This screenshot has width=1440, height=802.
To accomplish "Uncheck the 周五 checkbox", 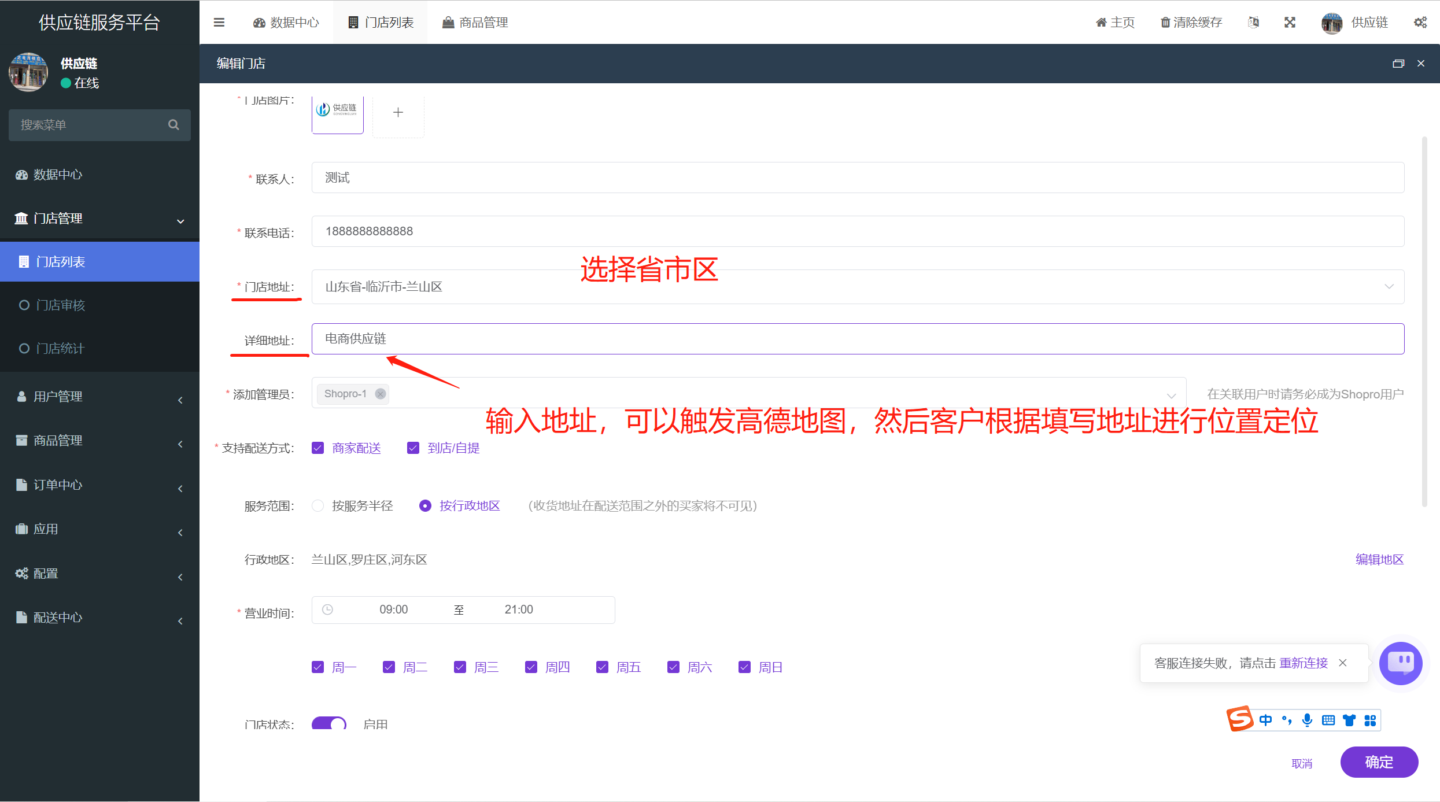I will [x=602, y=667].
